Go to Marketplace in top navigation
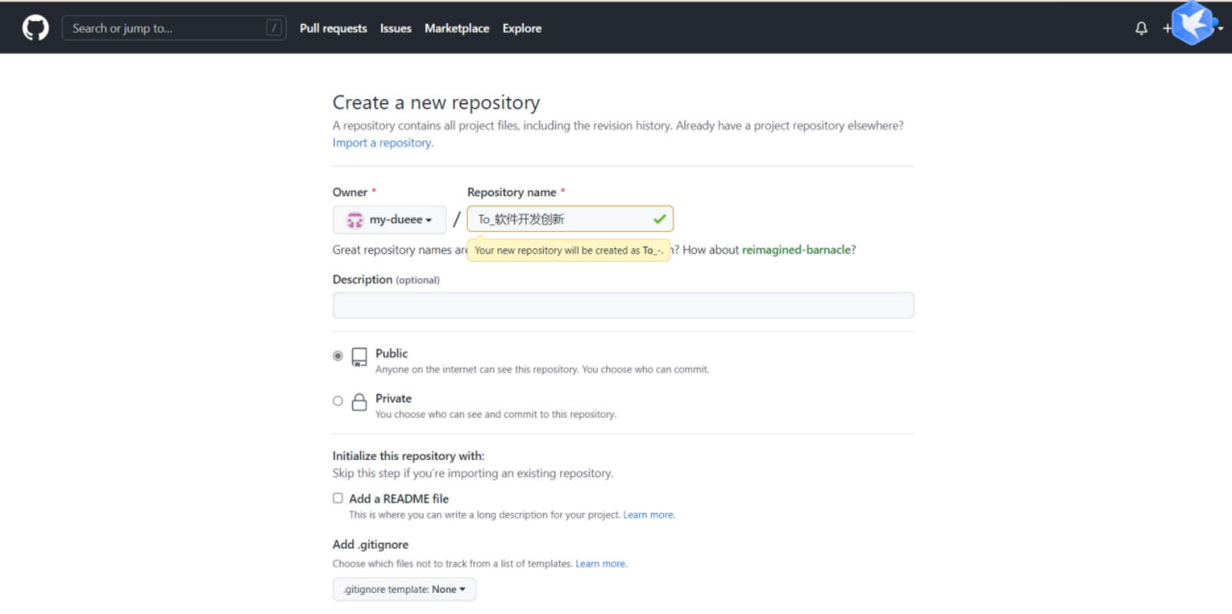This screenshot has width=1232, height=614. [457, 28]
